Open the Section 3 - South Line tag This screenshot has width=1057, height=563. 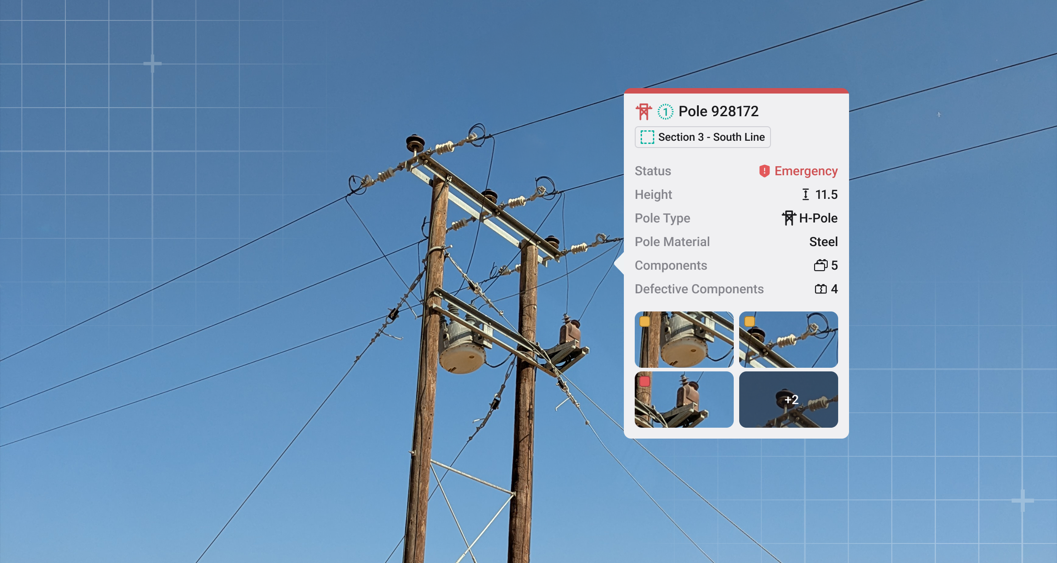[x=702, y=137]
